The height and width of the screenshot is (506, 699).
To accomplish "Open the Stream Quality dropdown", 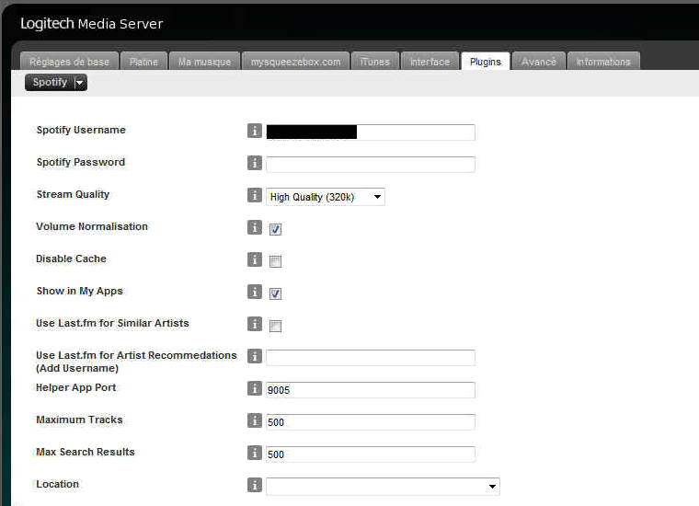I will tap(326, 197).
